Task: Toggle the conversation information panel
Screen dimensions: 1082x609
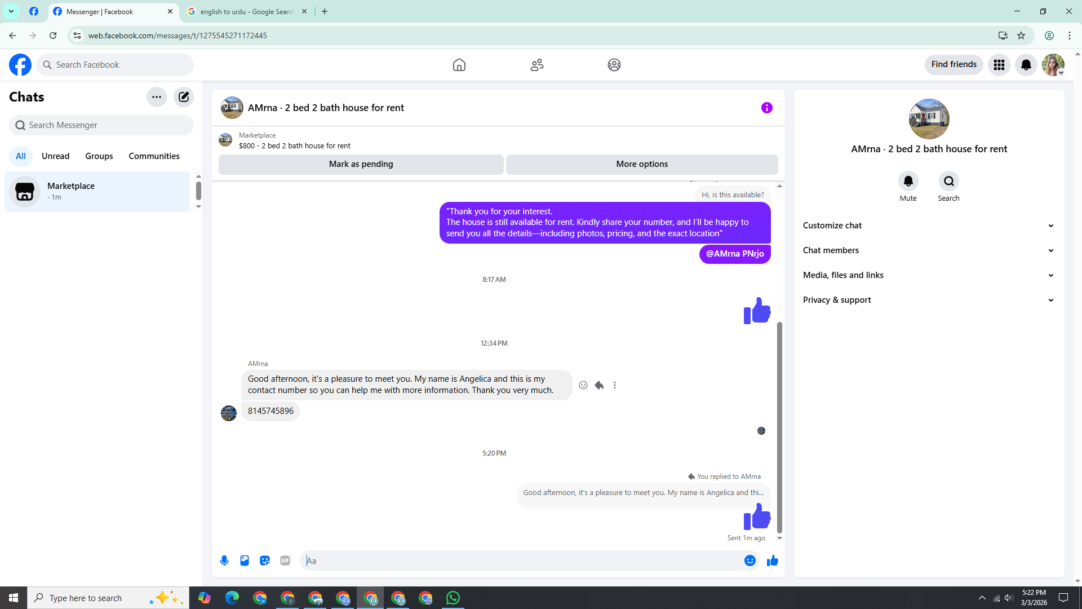Action: tap(766, 108)
